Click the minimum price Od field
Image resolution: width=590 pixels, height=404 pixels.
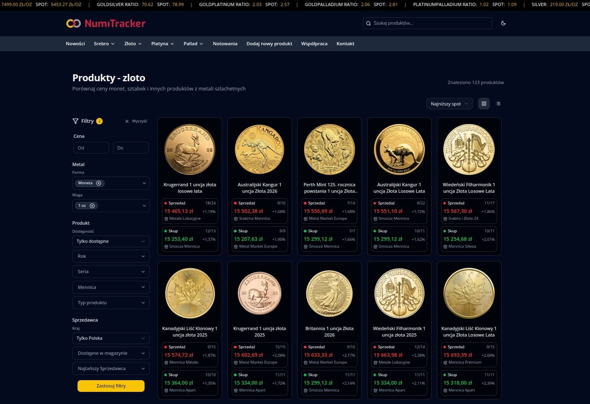pyautogui.click(x=91, y=148)
